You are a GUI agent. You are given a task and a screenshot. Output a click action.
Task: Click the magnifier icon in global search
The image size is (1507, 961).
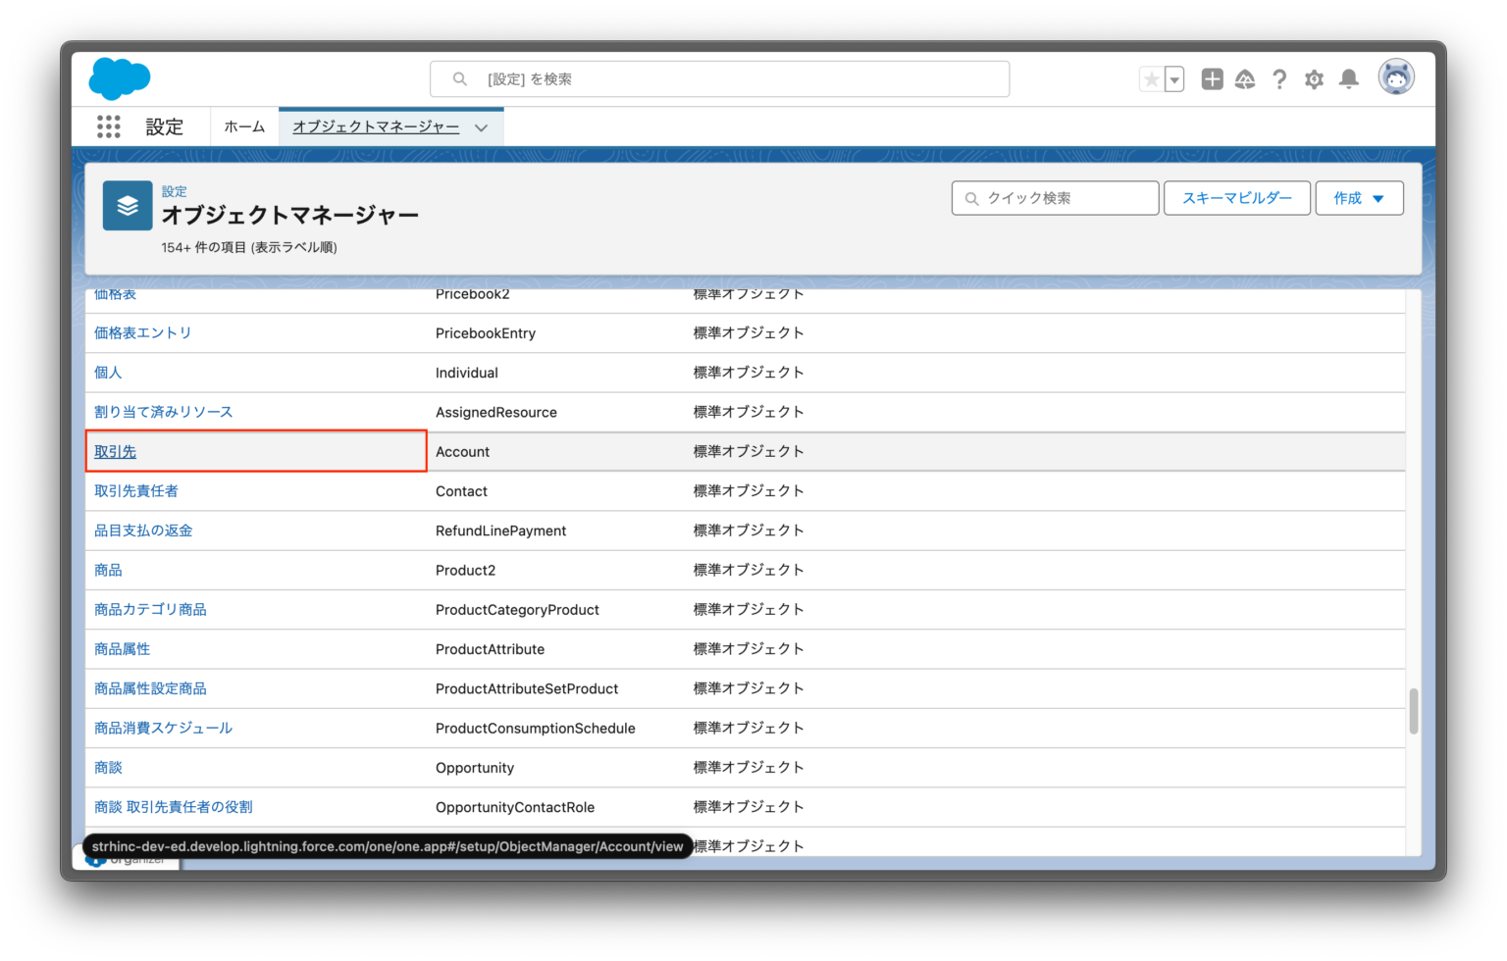pos(459,79)
